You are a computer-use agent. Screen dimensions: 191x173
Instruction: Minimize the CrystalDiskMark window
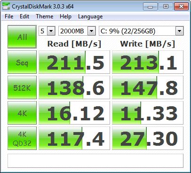tap(150, 7)
